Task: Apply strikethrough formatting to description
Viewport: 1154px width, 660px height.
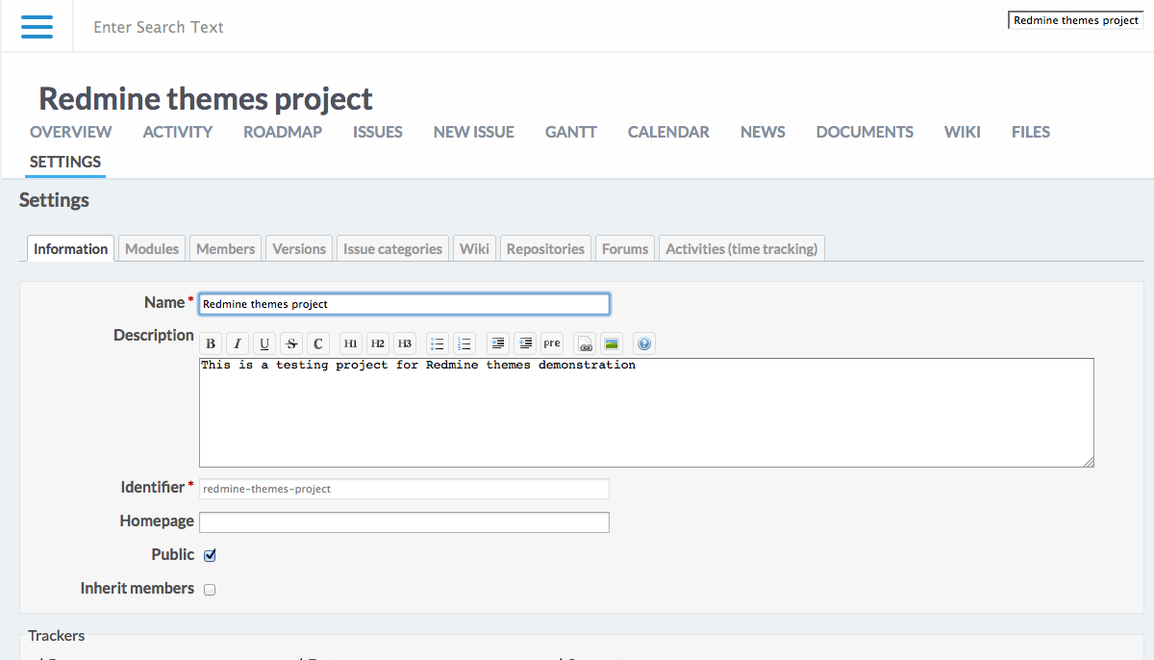Action: point(291,343)
